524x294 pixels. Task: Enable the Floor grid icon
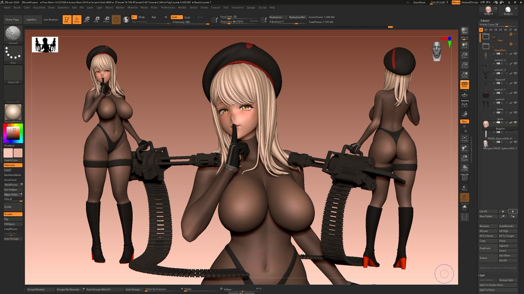point(464,95)
